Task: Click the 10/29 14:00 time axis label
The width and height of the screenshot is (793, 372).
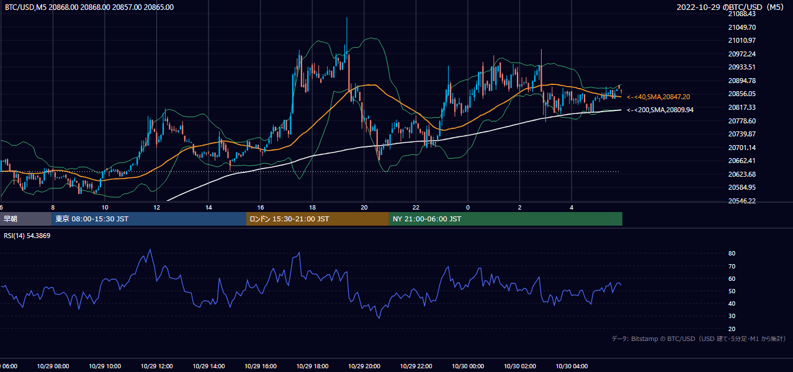Action: pyautogui.click(x=208, y=367)
